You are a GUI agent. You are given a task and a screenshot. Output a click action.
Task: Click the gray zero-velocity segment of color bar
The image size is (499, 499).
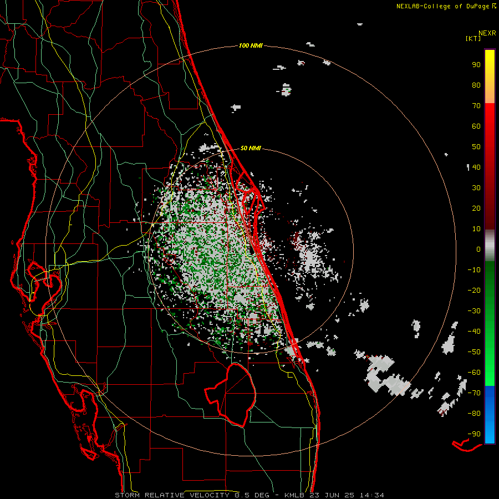490,246
